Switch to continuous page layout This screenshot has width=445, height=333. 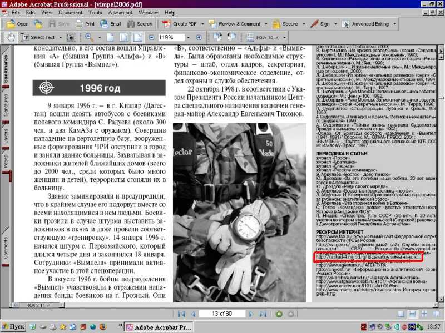pyautogui.click(x=412, y=314)
